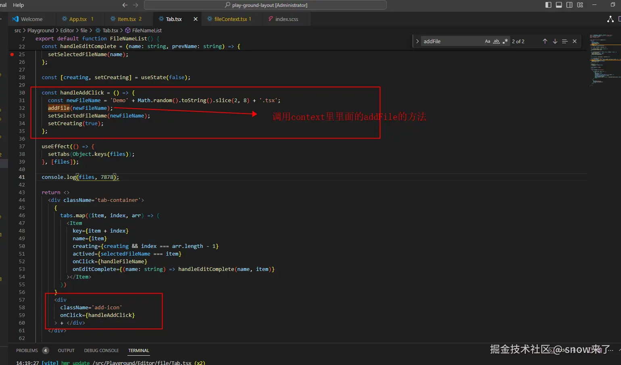Go back using navigation arrow

click(125, 5)
